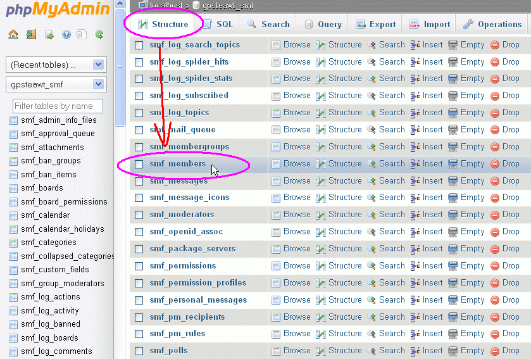Screen dimensions: 531x359
Task: Open the Export tab
Action: pos(375,25)
